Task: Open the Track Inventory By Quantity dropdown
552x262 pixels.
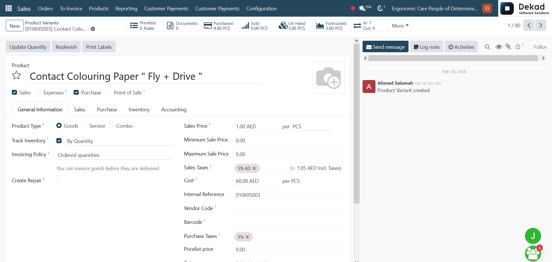Action: [119, 141]
